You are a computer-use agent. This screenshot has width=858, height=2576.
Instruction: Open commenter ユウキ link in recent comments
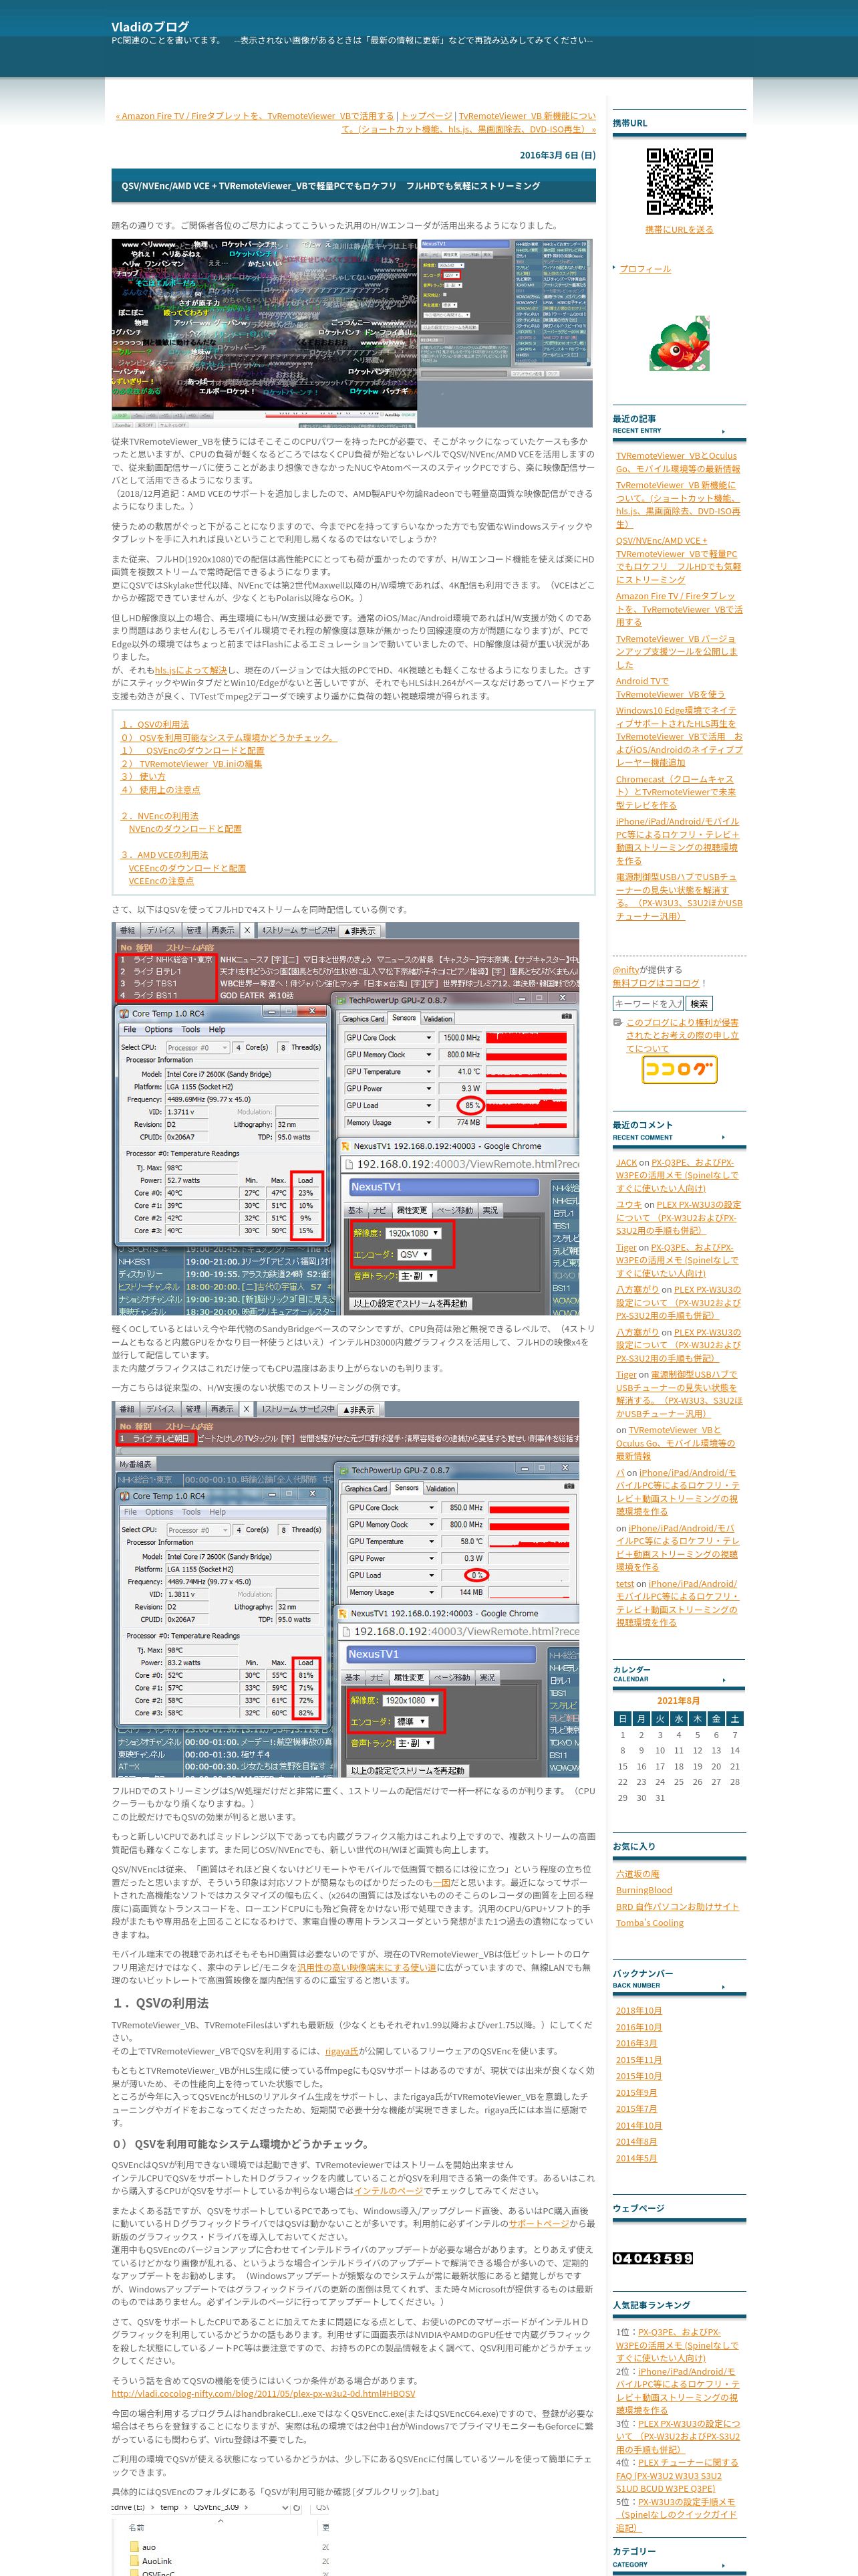pos(628,1205)
